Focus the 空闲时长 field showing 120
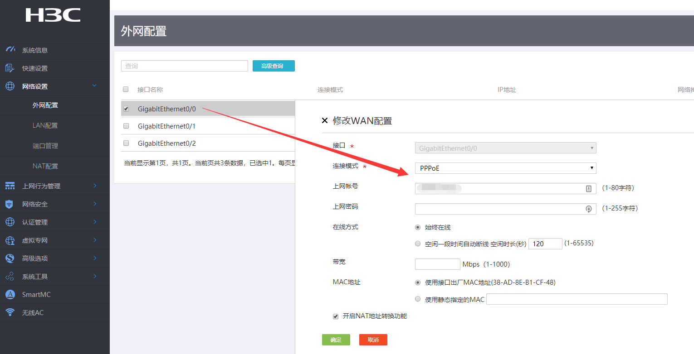Viewport: 694px width, 354px height. pos(545,244)
